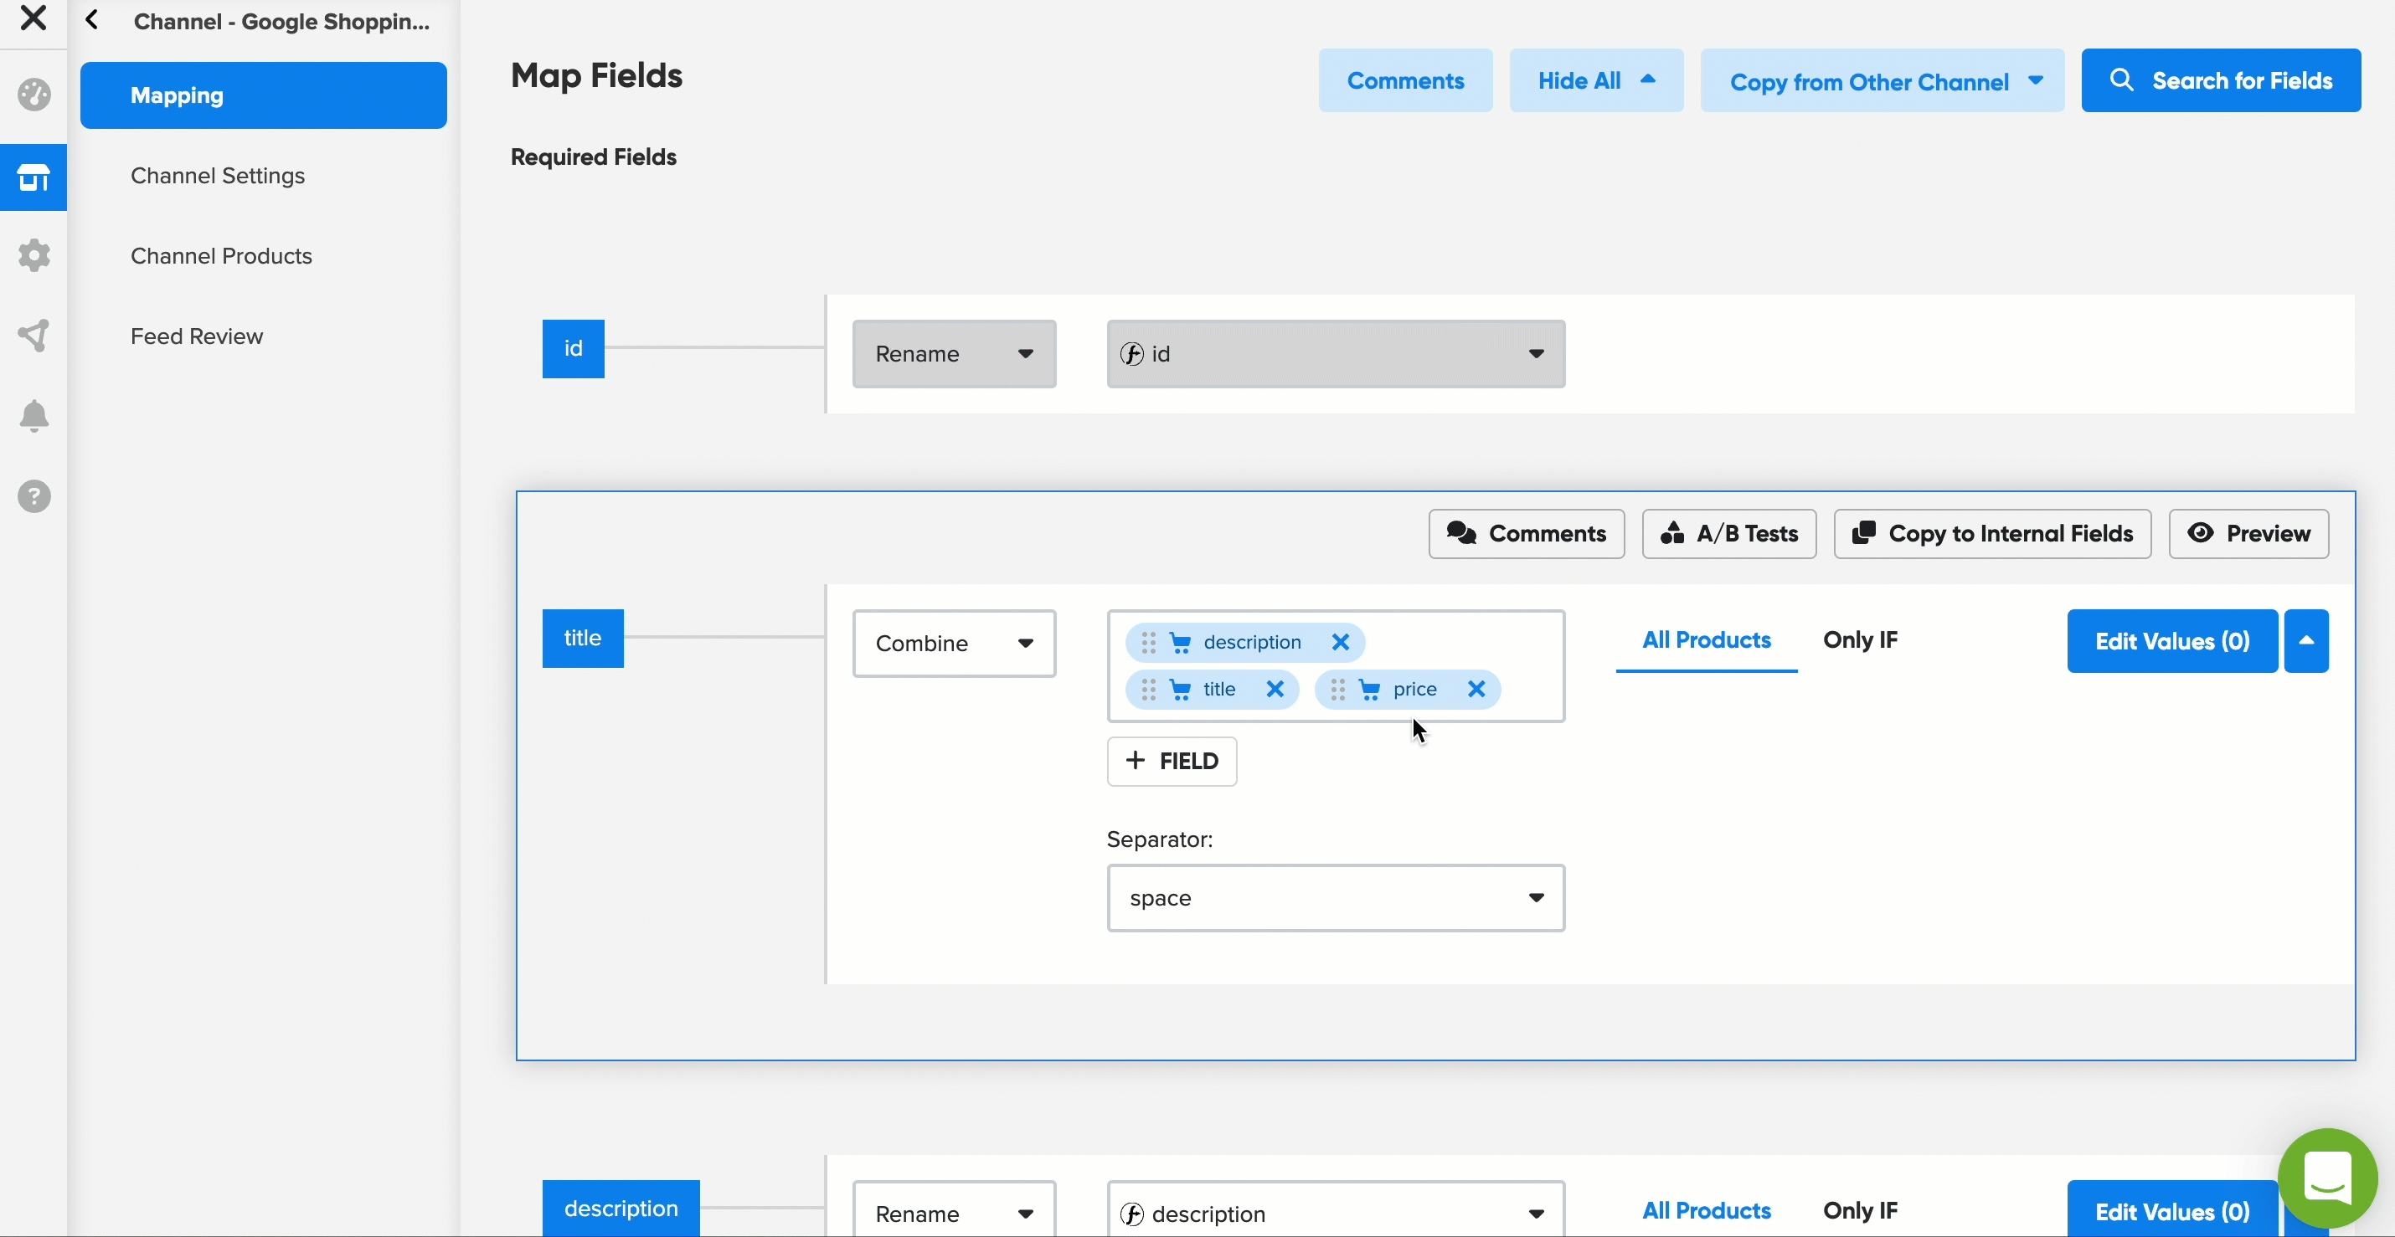
Task: Open the dashboard gauge icon in sidebar
Action: coord(33,95)
